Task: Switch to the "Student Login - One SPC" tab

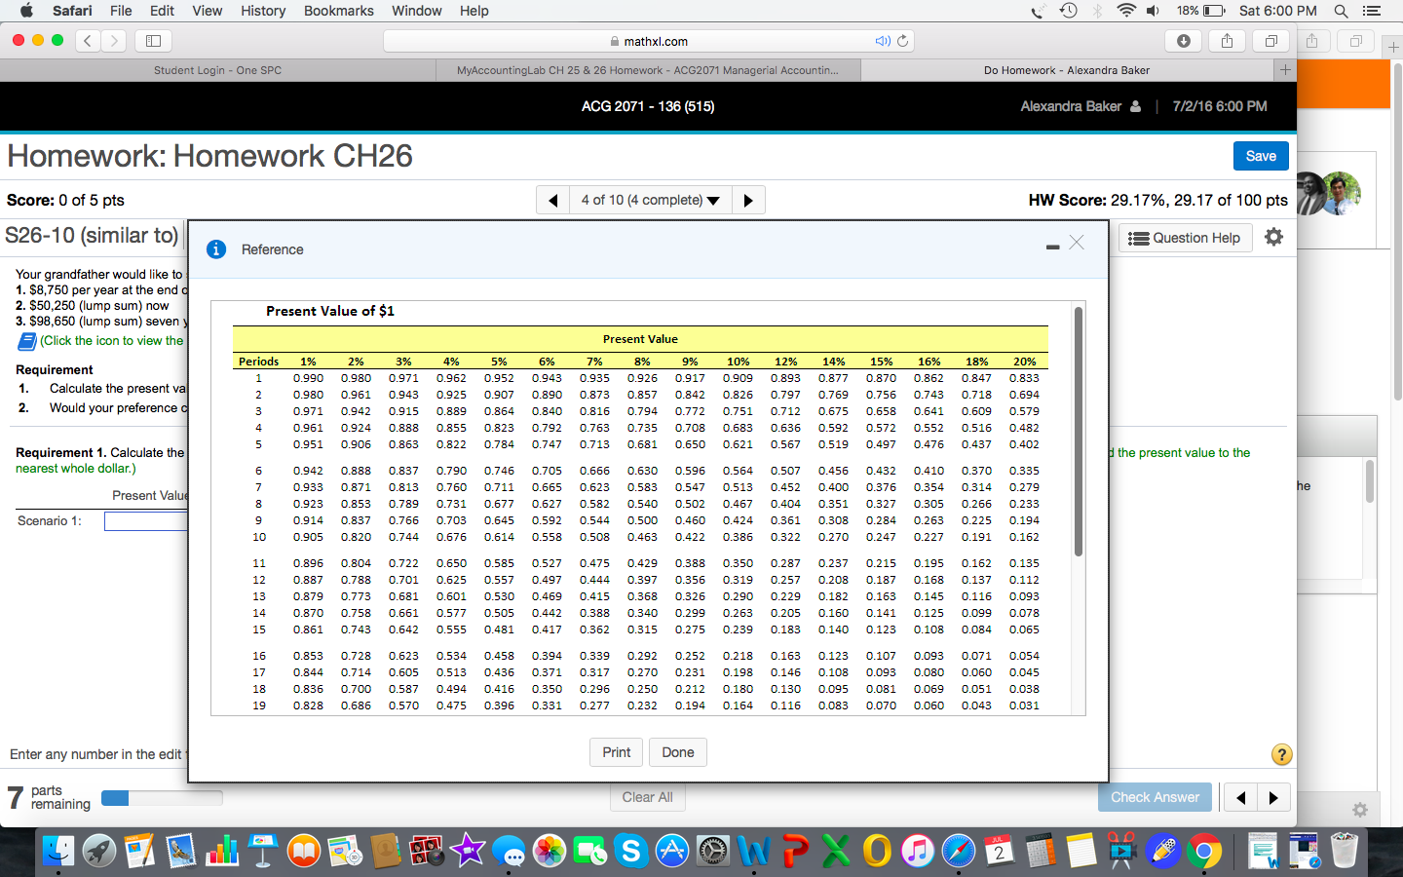Action: 215,69
